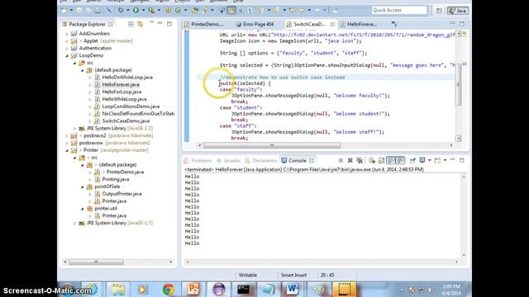Image resolution: width=529 pixels, height=297 pixels.
Task: Click the Quick Access search field
Action: [x=399, y=10]
